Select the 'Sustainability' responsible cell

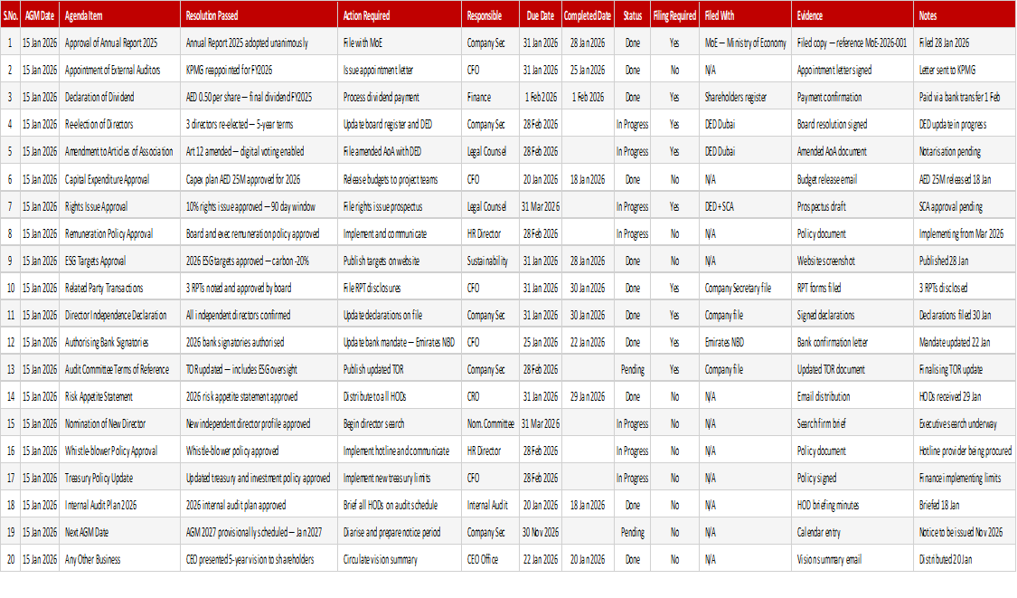(491, 261)
